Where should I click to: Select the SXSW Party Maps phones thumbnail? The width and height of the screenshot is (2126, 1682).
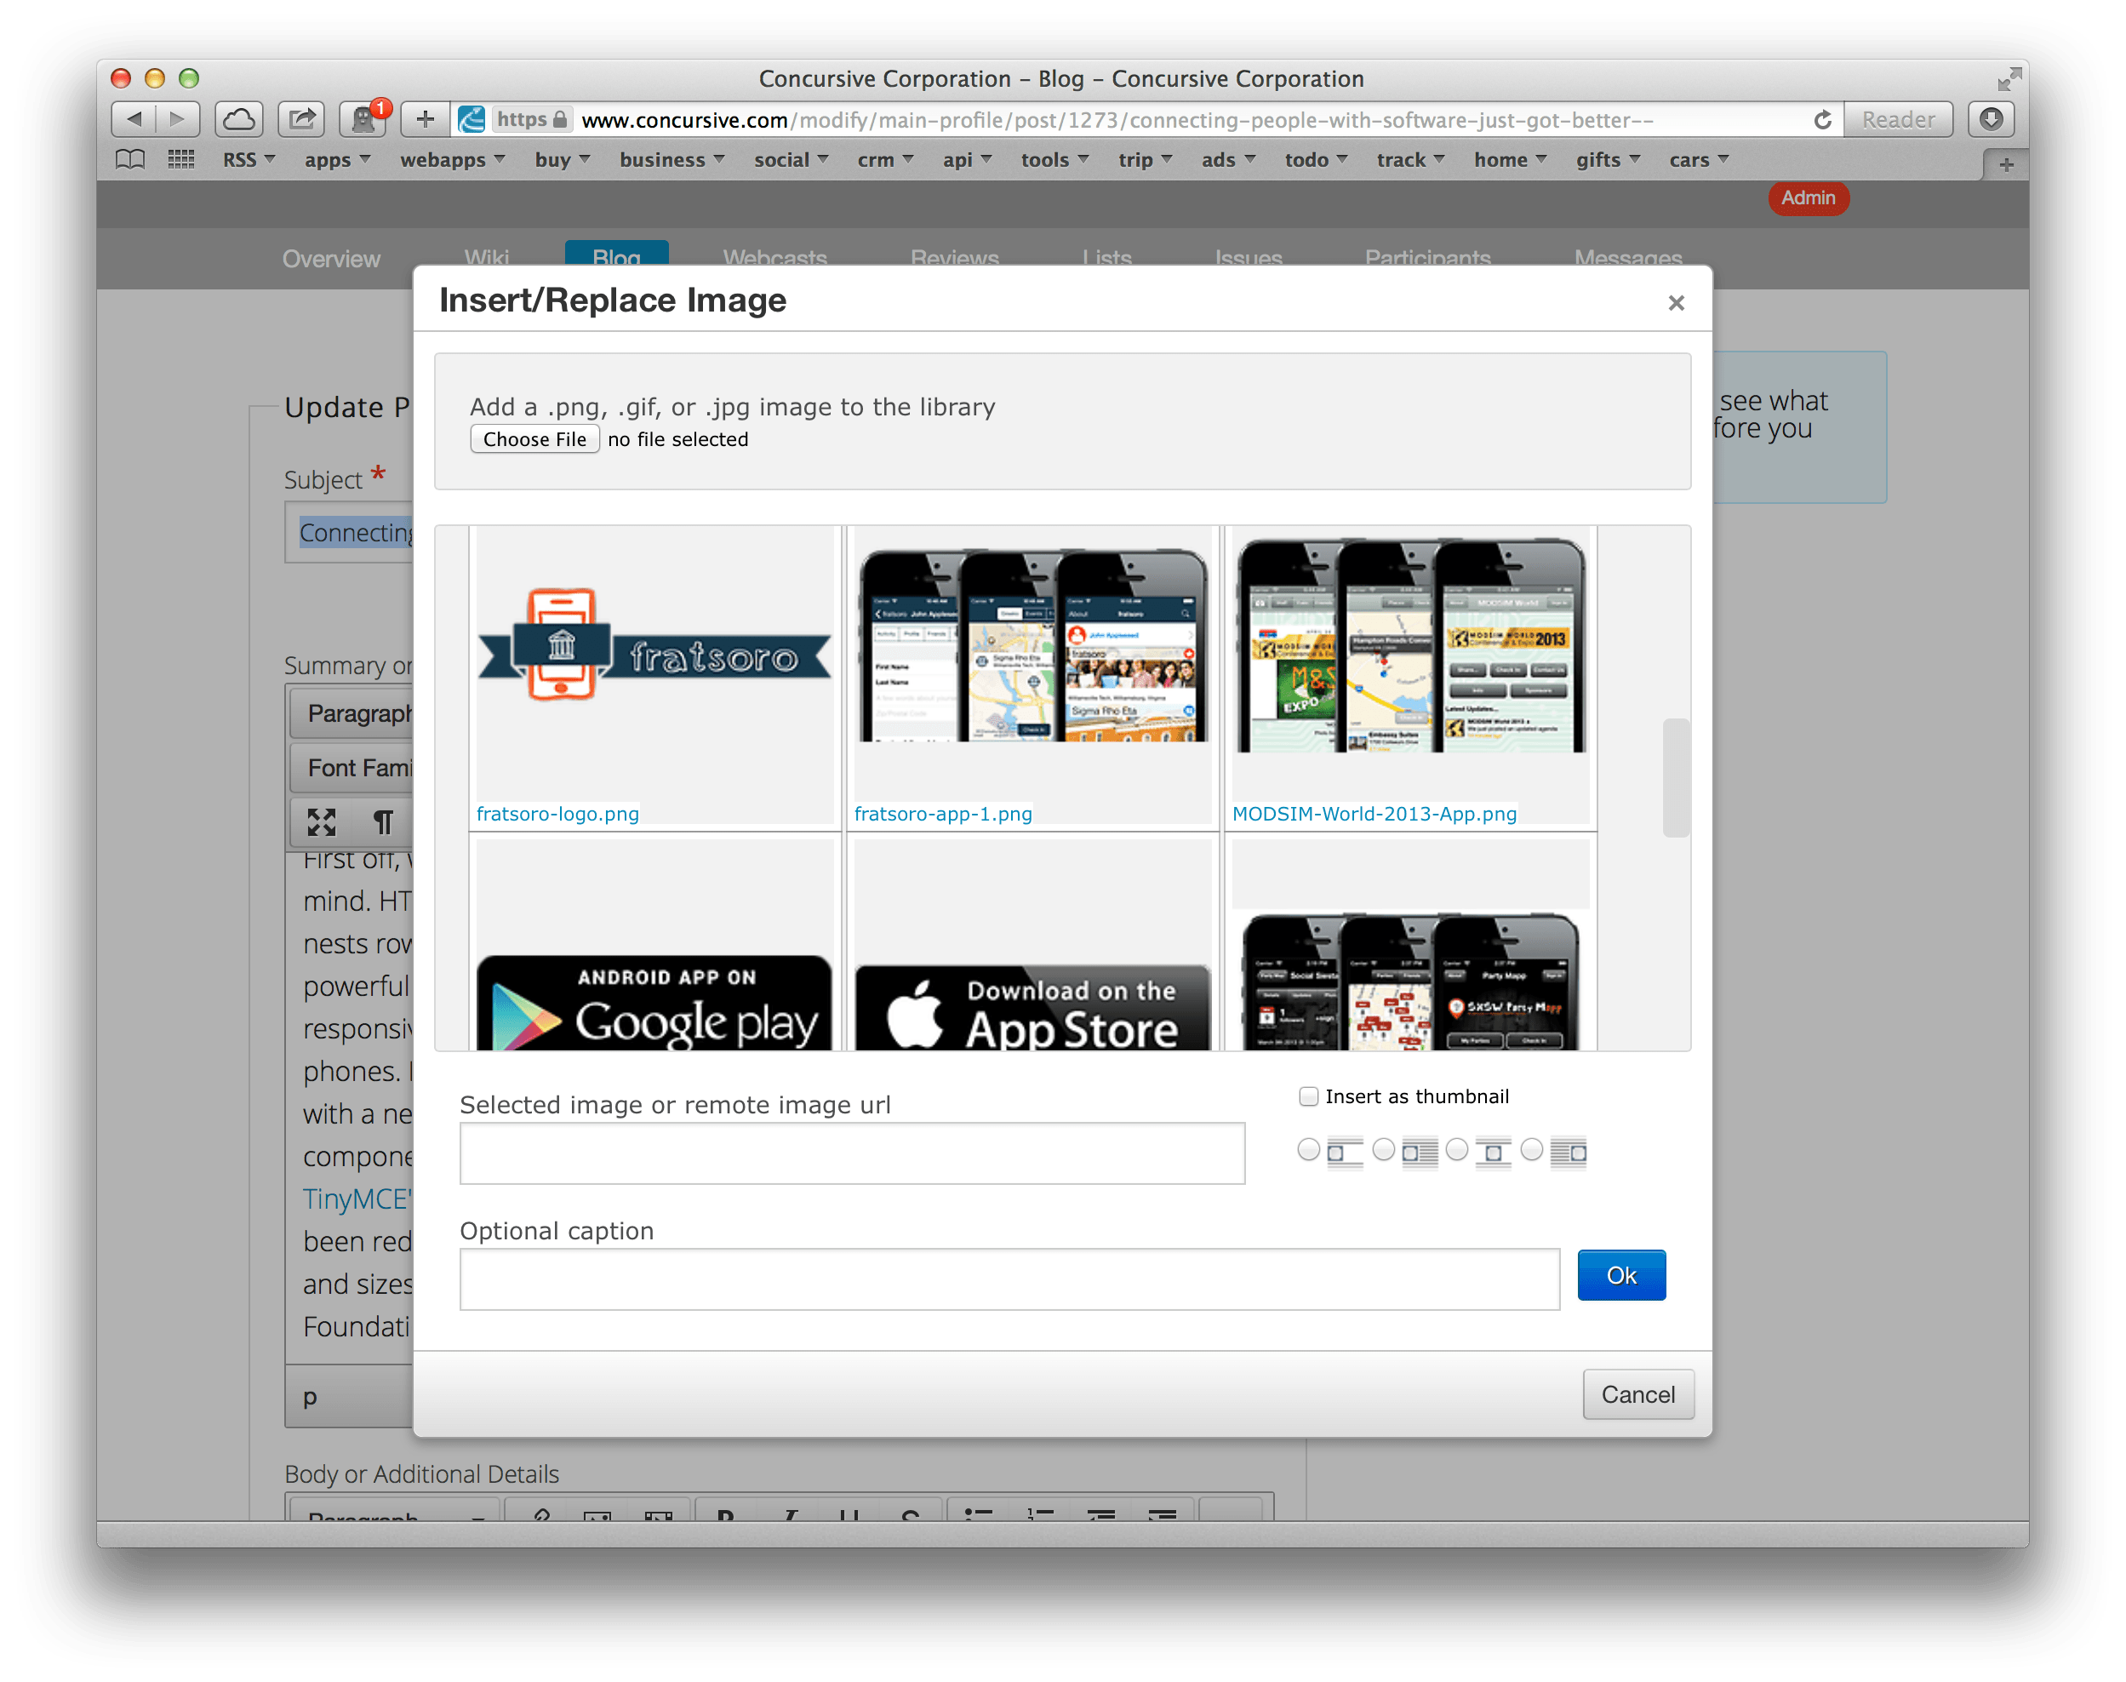tap(1410, 981)
